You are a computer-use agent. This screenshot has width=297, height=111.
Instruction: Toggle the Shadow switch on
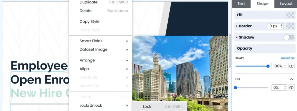pos(289,37)
